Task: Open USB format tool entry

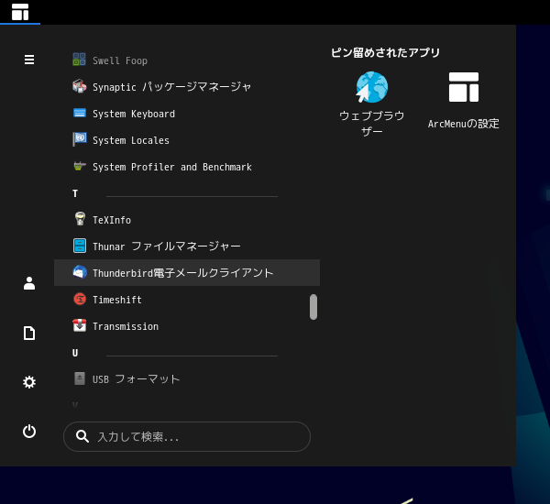Action: click(187, 378)
